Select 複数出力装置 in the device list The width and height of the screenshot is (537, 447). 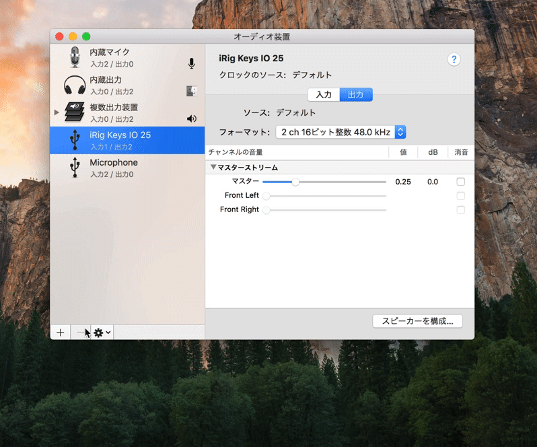tap(127, 112)
